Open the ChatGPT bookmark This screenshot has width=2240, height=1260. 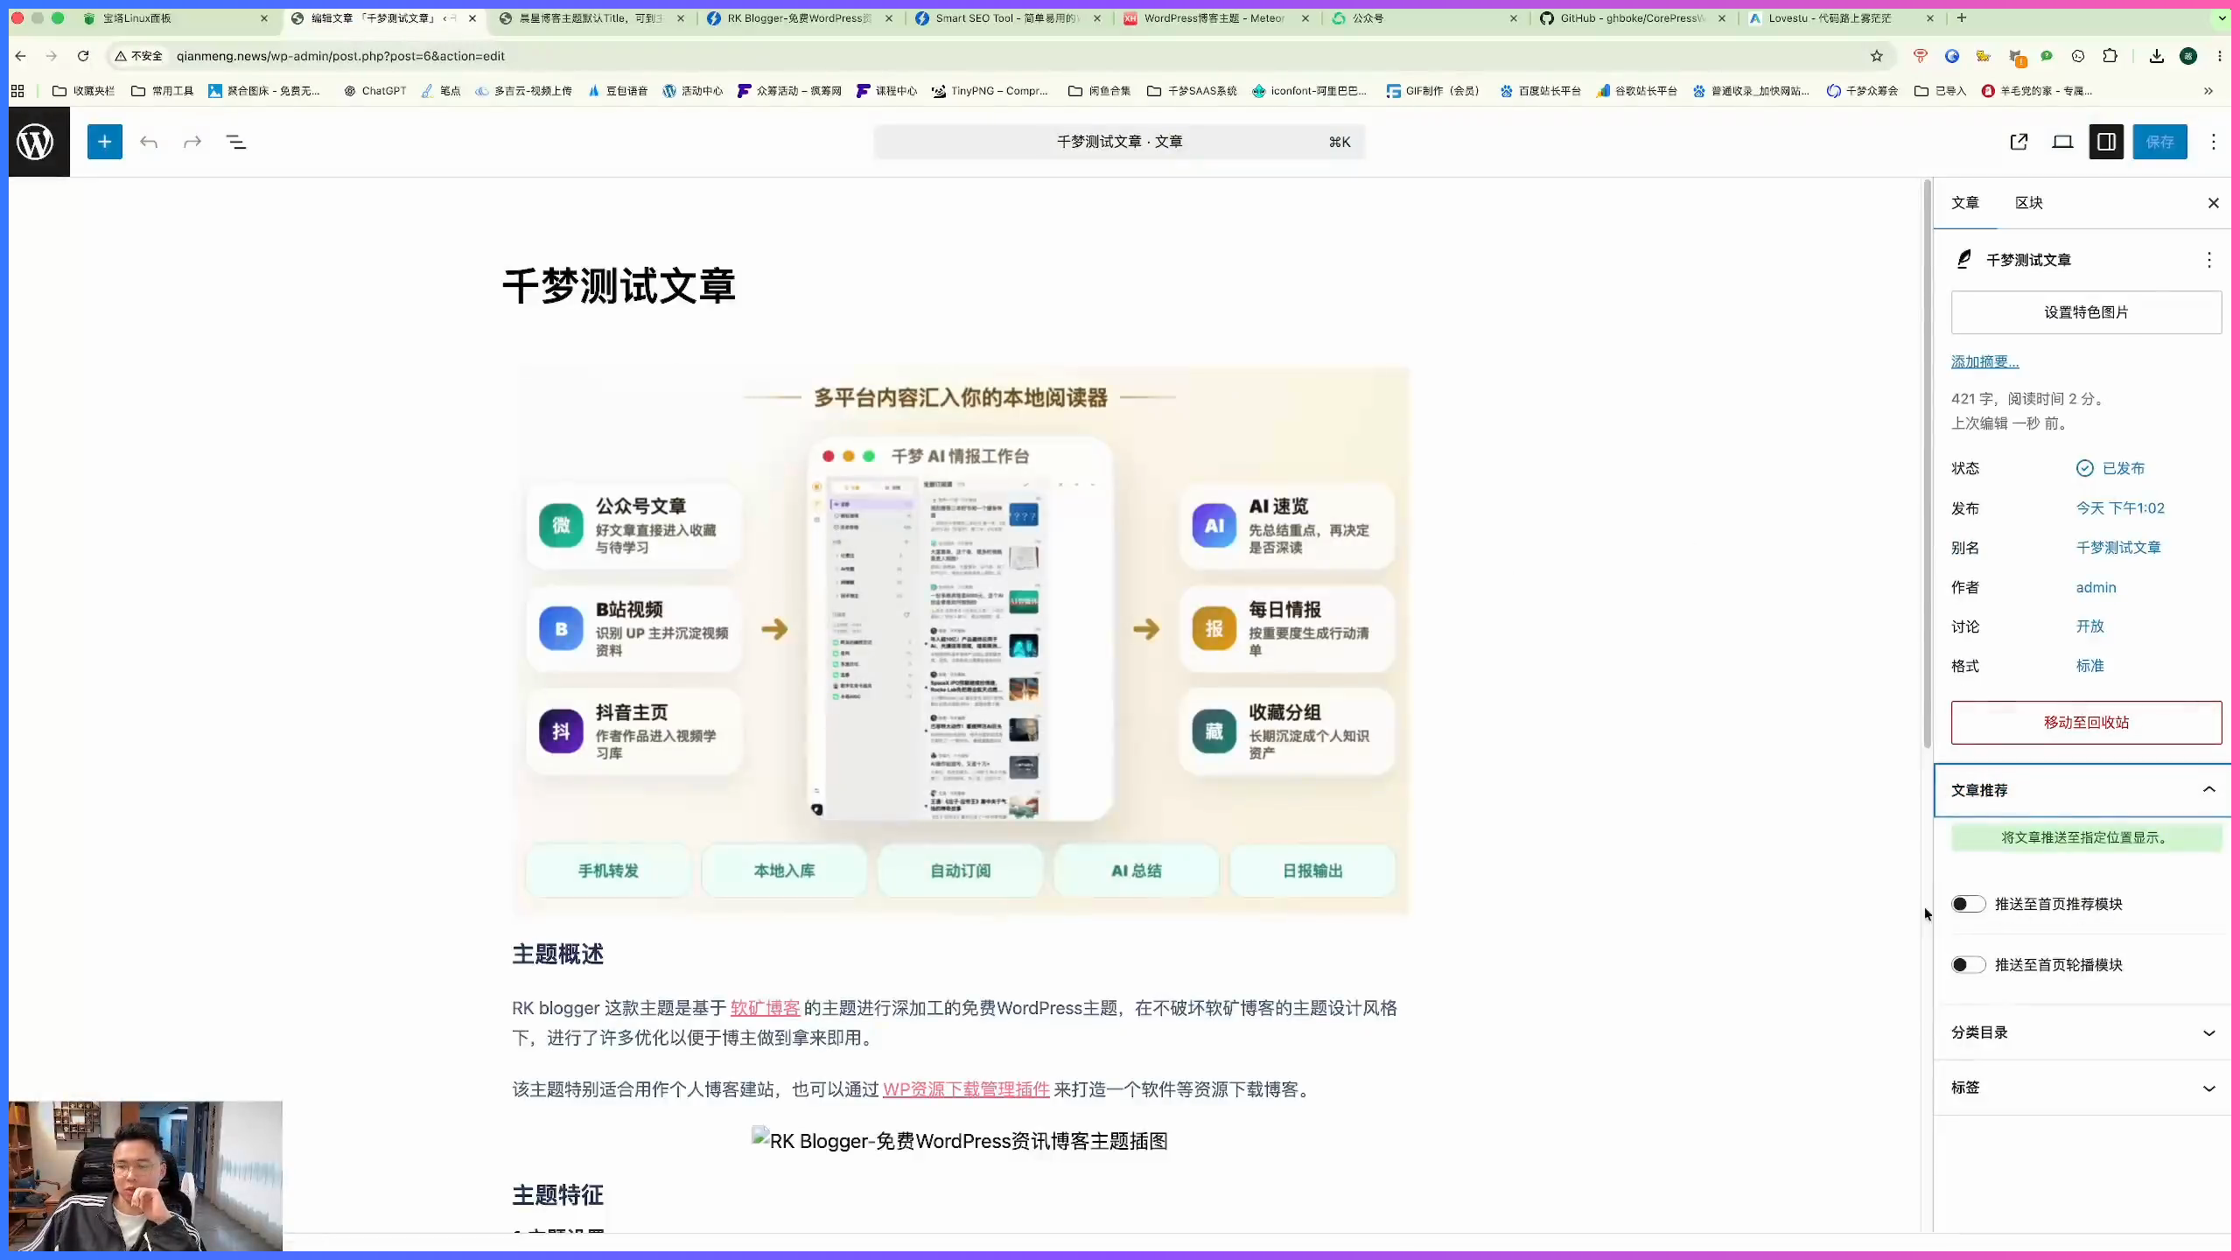coord(374,91)
